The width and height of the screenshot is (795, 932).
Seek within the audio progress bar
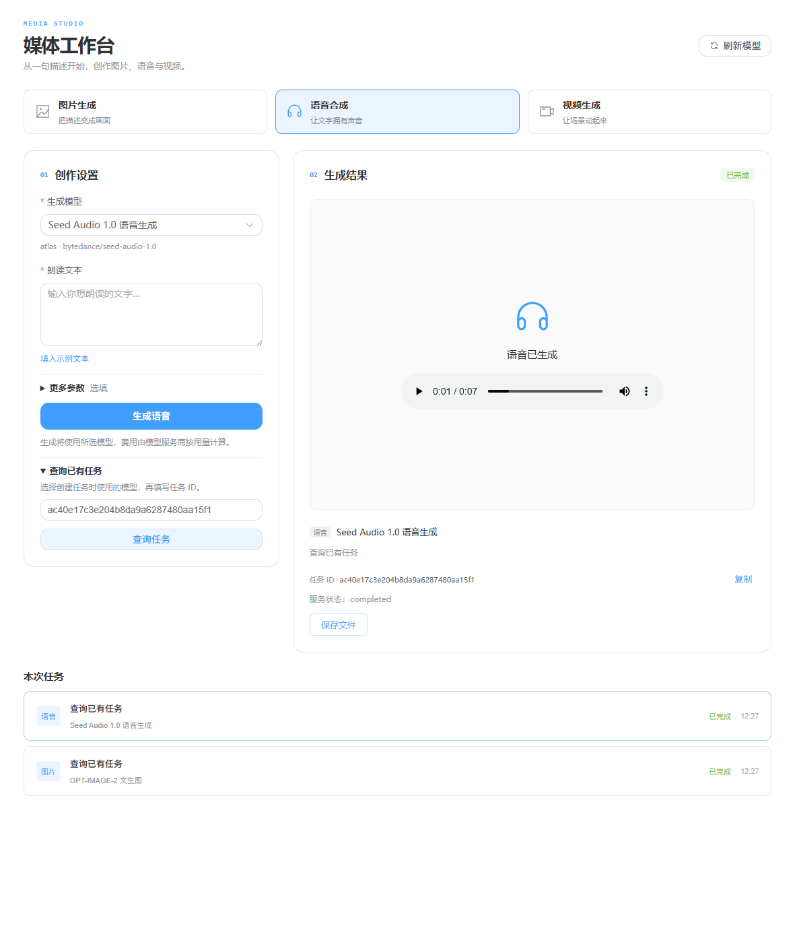coord(545,391)
